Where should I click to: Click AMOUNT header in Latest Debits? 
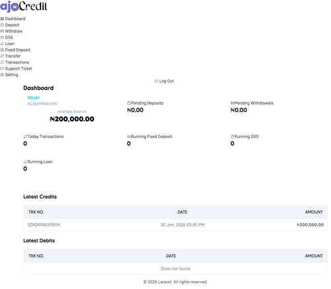tap(314, 256)
